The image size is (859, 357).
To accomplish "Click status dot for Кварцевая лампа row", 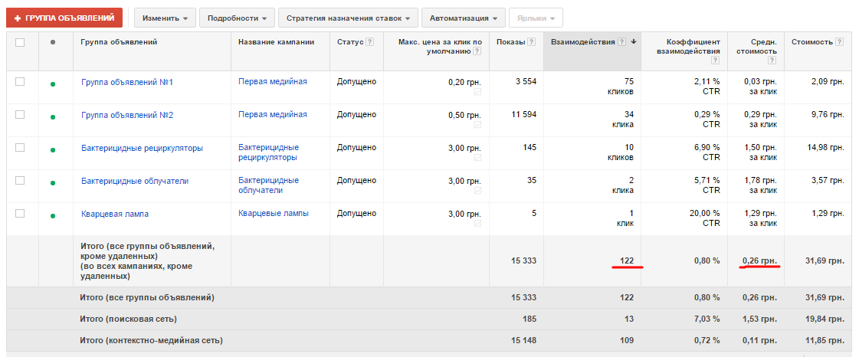I will [53, 216].
